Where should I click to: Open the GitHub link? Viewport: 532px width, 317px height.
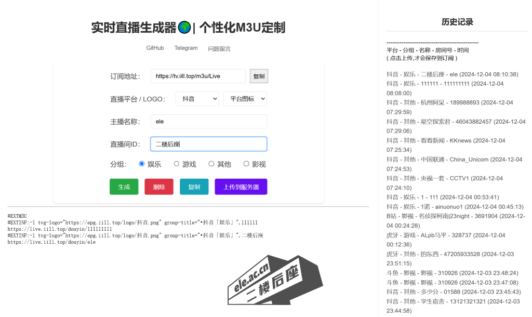pos(155,48)
